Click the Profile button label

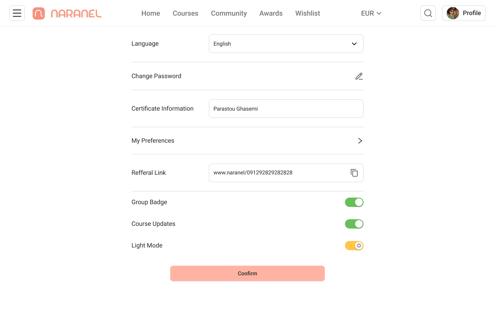click(x=472, y=13)
